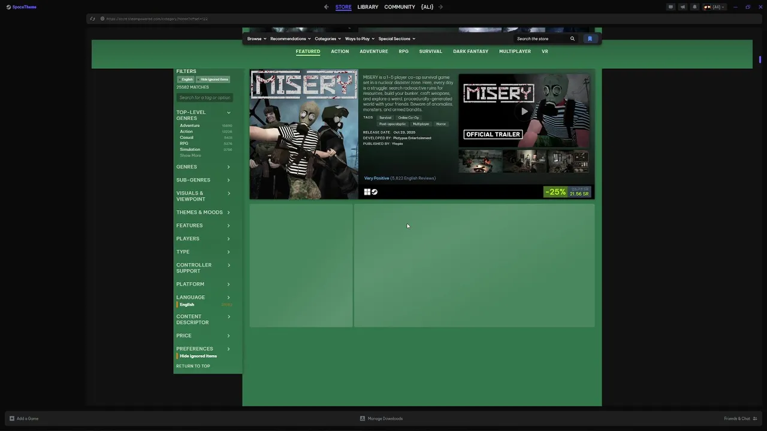
Task: Select the SURVIVAL category tab
Action: pyautogui.click(x=431, y=51)
